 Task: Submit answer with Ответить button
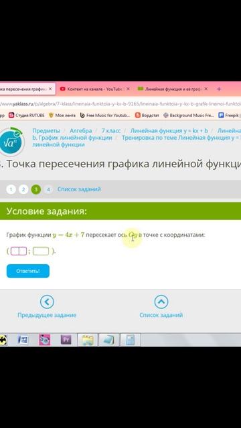(x=28, y=271)
